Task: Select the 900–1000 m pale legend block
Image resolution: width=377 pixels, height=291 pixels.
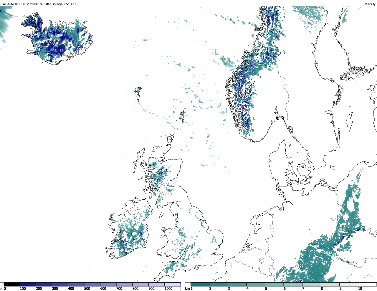Action: pyautogui.click(x=156, y=284)
